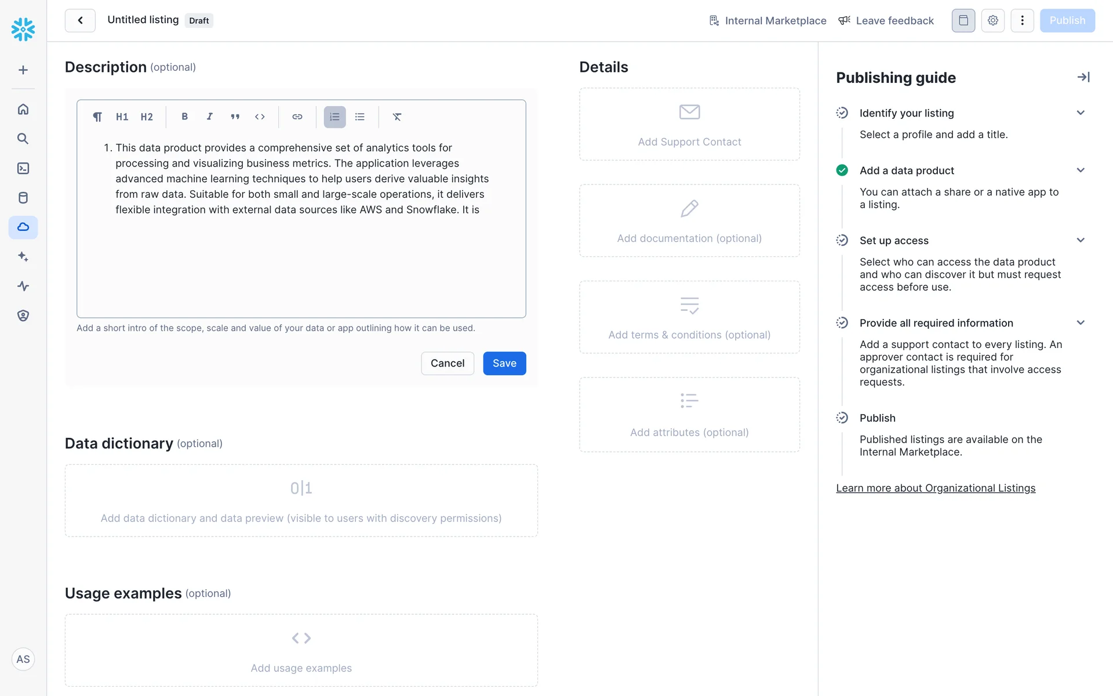Open Learn more about Organizational Listings link
1113x696 pixels.
coord(936,488)
